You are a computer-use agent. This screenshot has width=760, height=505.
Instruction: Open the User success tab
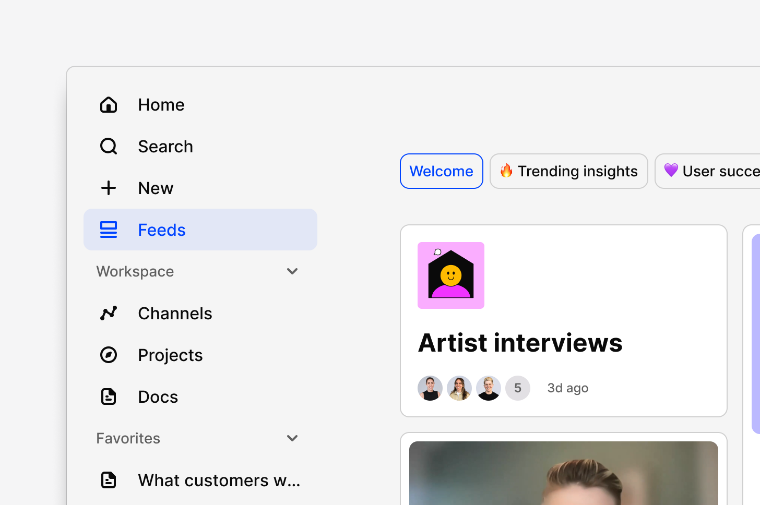click(x=708, y=171)
